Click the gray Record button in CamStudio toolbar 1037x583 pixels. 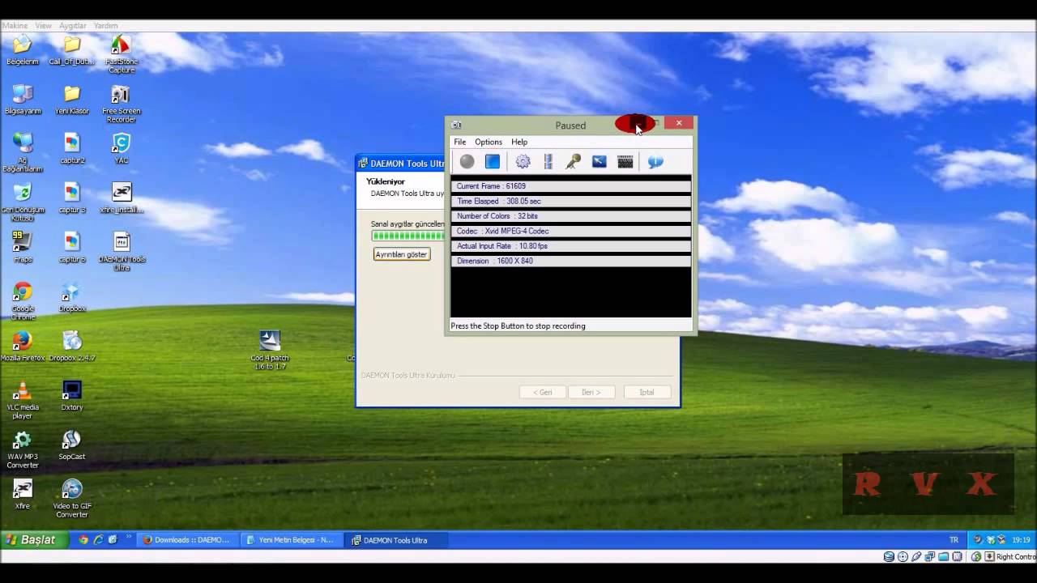[467, 162]
